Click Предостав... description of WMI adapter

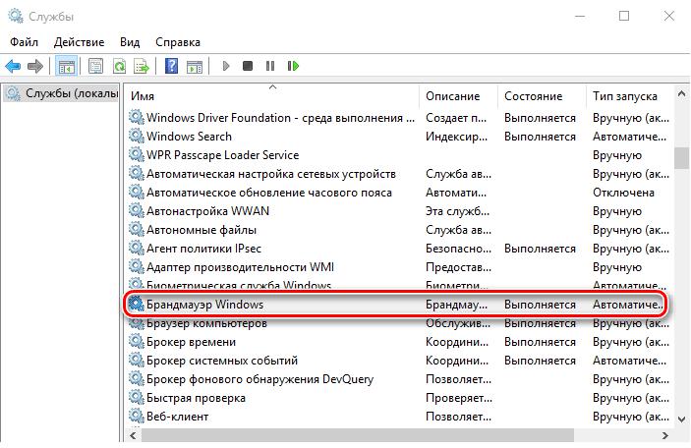point(458,267)
